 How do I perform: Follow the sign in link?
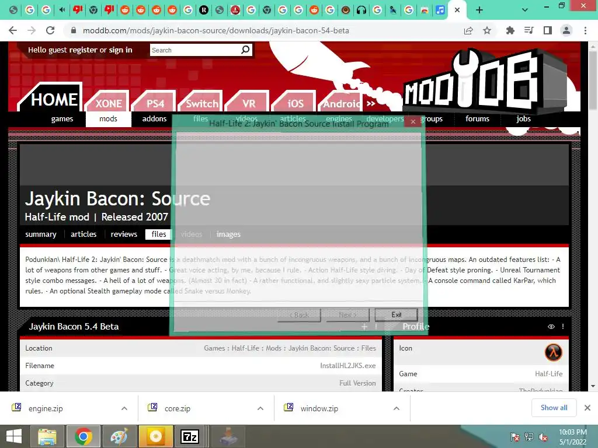pyautogui.click(x=120, y=50)
